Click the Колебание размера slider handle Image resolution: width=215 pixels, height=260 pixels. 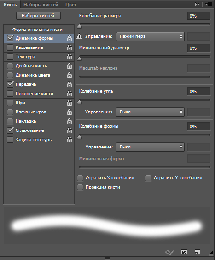click(x=80, y=26)
